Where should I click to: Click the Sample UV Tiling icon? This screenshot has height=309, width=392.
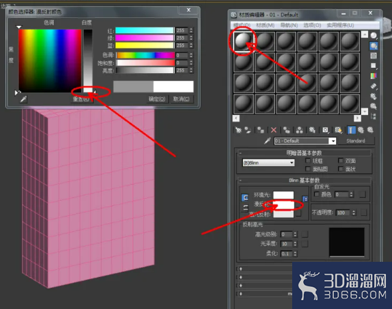tap(373, 66)
